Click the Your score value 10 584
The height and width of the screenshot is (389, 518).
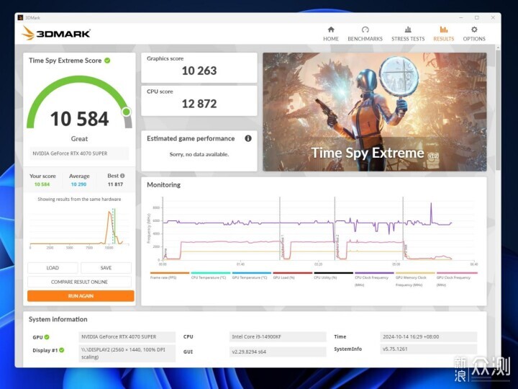[42, 184]
